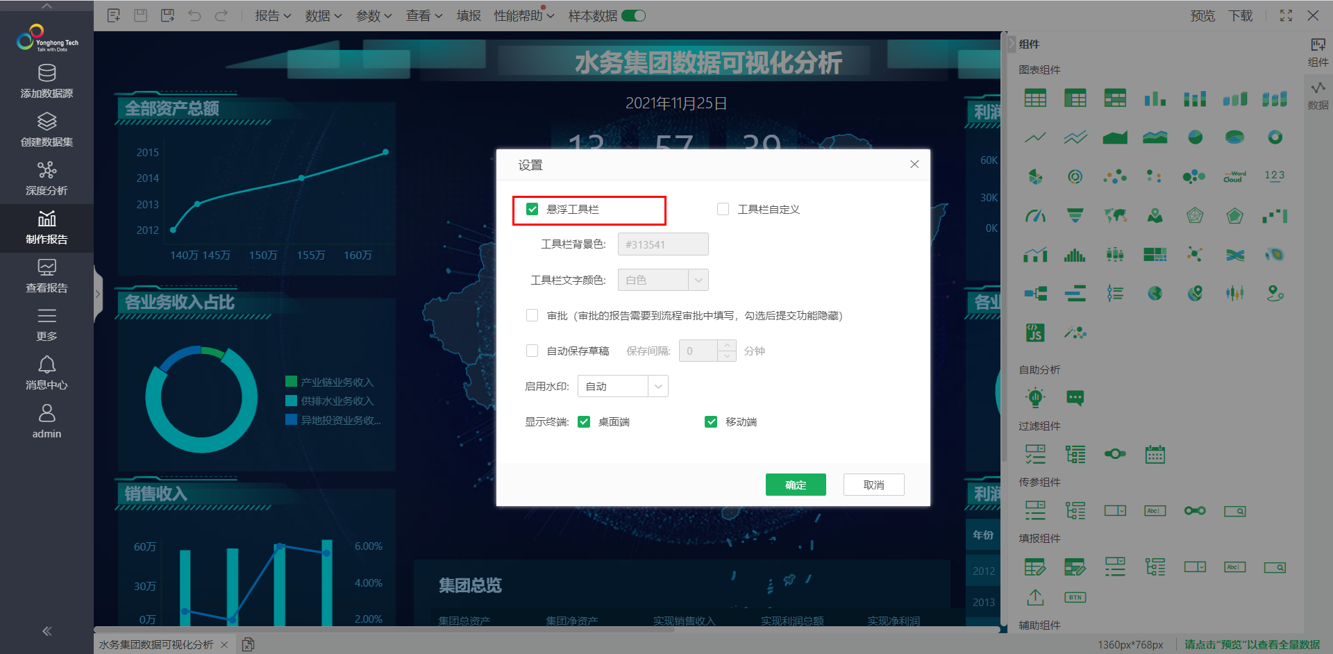Select the upload form component icon
Image resolution: width=1333 pixels, height=654 pixels.
1035,597
